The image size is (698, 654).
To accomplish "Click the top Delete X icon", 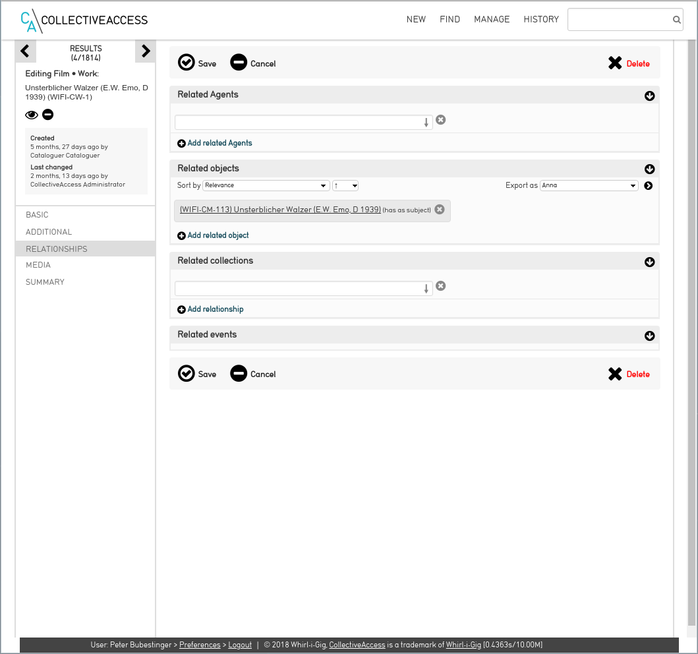I will (615, 63).
